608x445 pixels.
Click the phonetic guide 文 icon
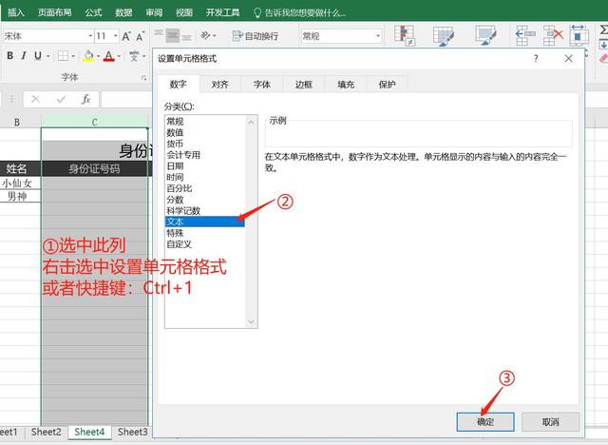coord(134,56)
